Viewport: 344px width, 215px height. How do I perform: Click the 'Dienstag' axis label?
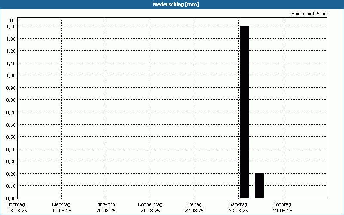[x=61, y=205]
